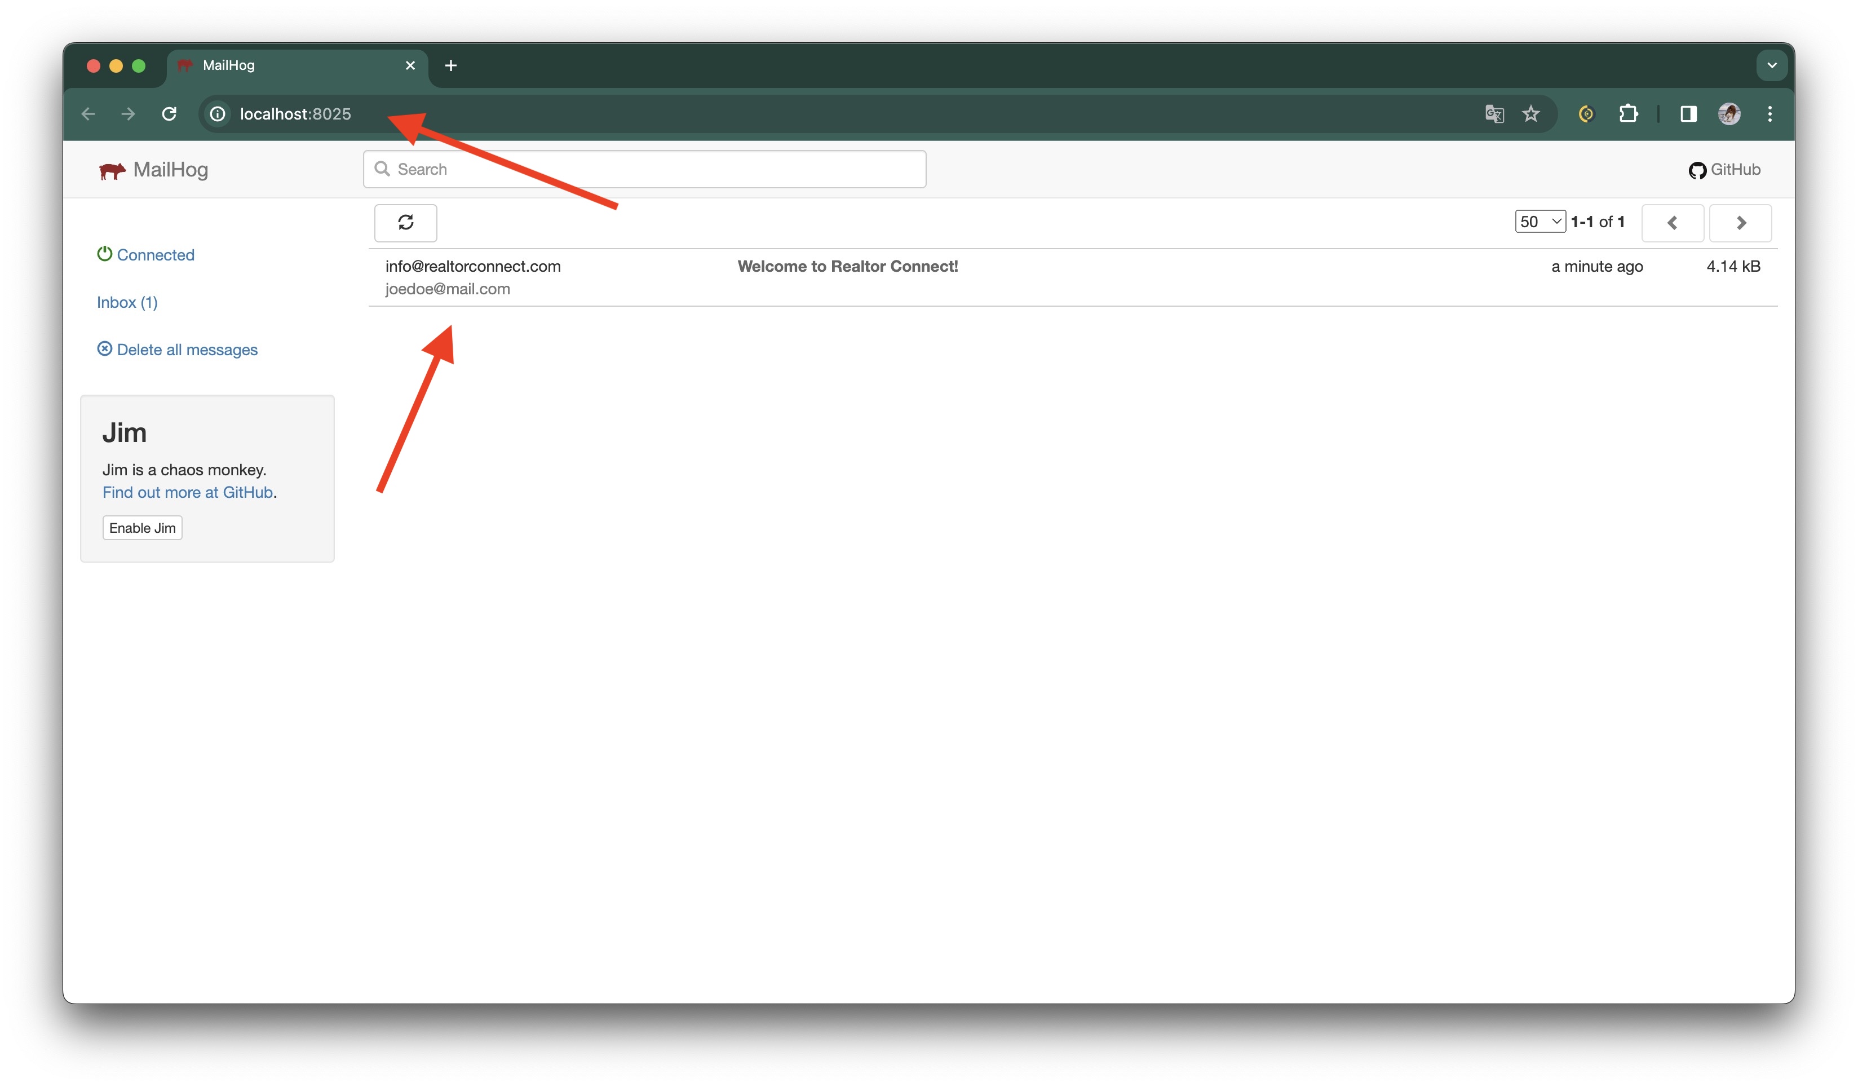
Task: Open the browser extensions puzzle icon
Action: coord(1628,113)
